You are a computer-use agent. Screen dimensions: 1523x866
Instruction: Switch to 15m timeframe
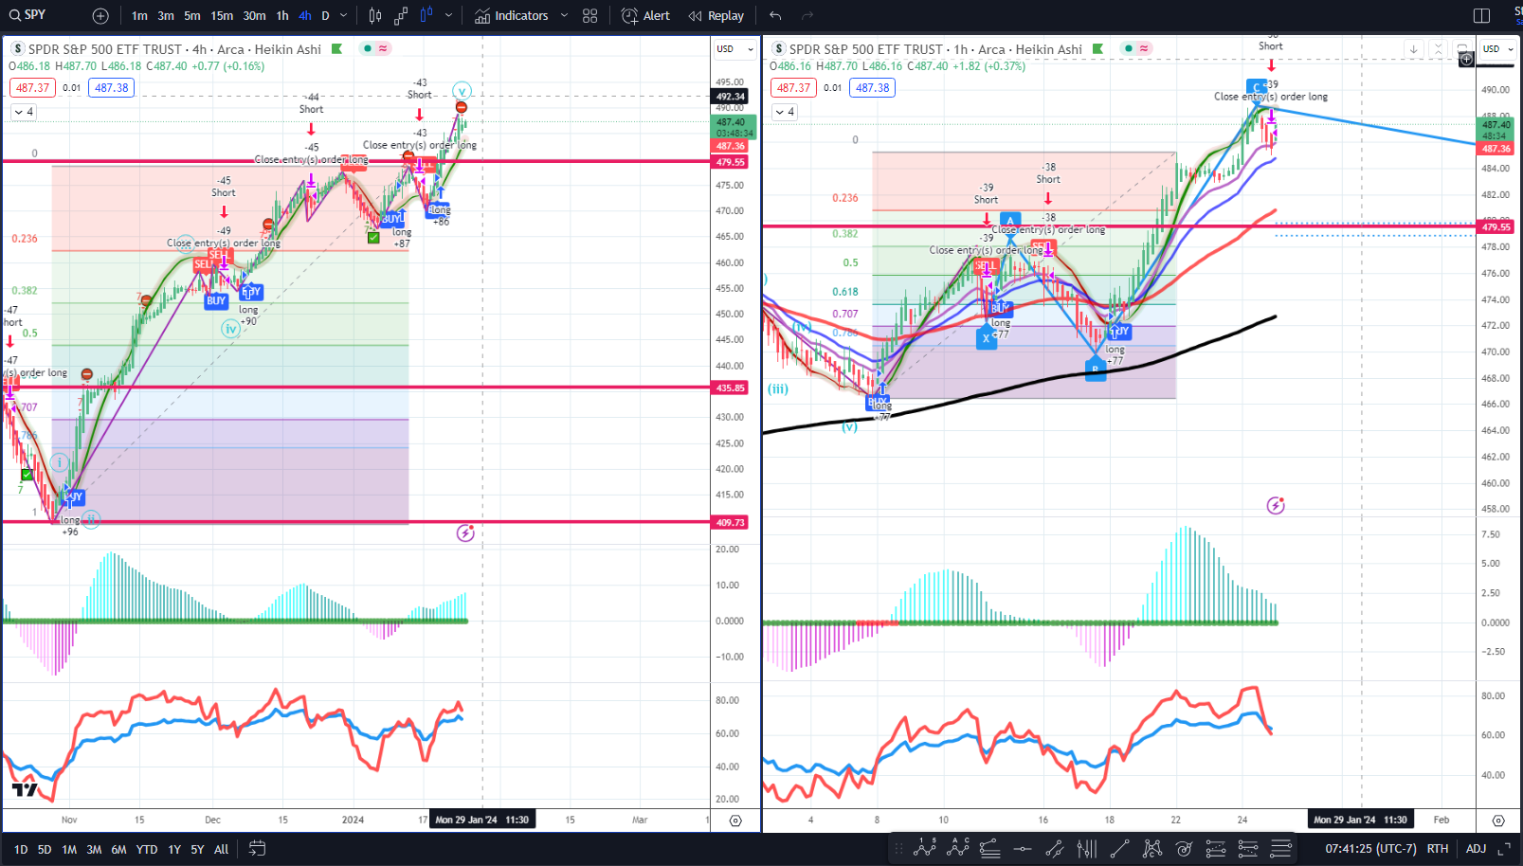coord(222,16)
